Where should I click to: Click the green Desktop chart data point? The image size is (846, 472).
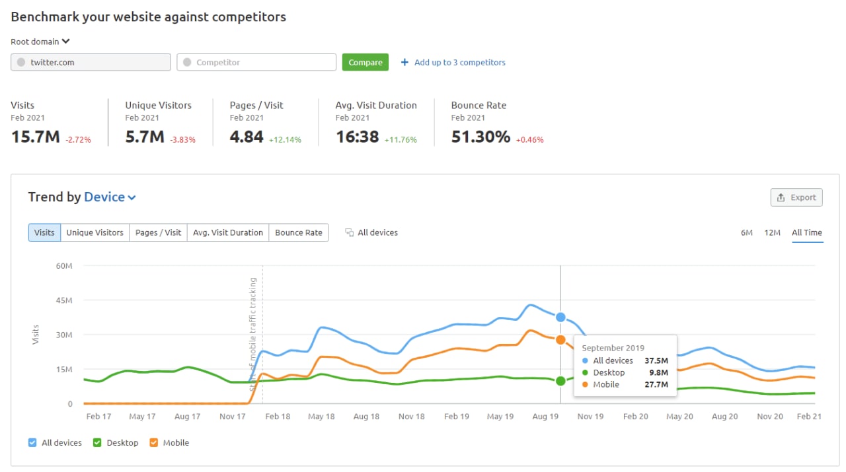[560, 381]
